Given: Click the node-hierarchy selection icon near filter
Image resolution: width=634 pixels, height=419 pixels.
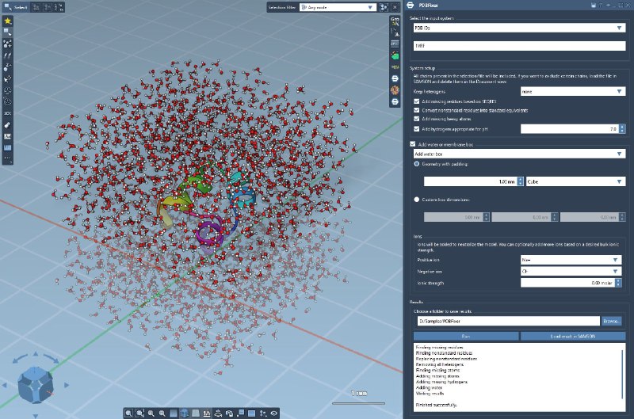Looking at the screenshot, I should pos(384,7).
